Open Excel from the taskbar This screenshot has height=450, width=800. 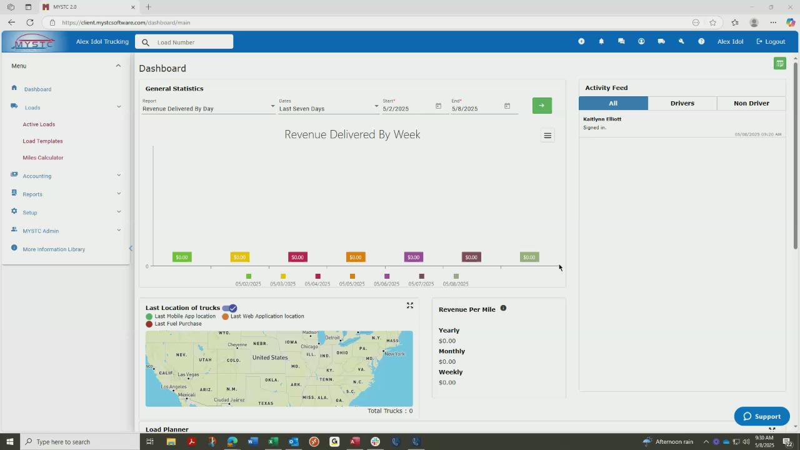click(273, 442)
